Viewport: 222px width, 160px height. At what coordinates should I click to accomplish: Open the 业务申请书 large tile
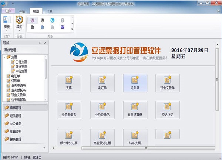click(69, 110)
